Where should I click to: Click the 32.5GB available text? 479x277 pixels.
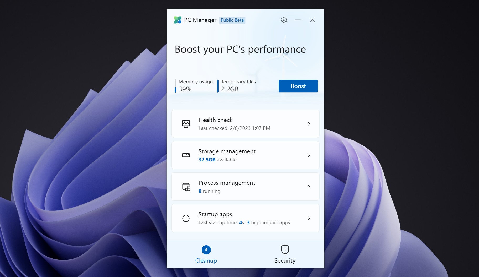click(x=217, y=160)
